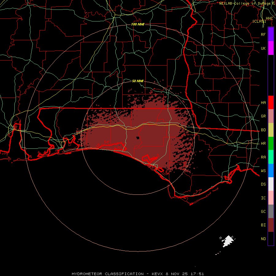
Task: Click the HA red legend swatch
Action: [271, 102]
